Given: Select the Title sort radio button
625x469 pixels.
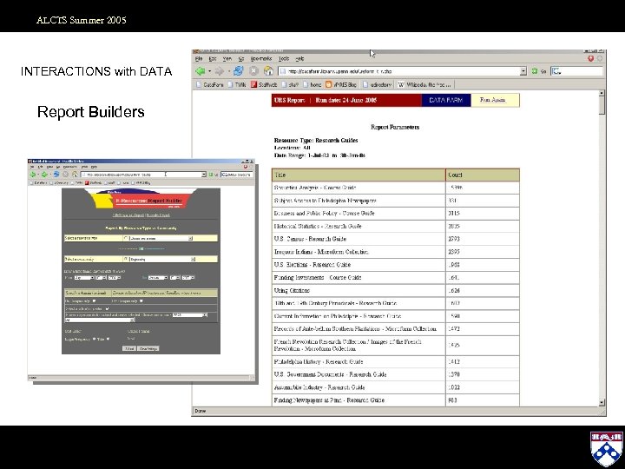Looking at the screenshot, I should point(108,339).
